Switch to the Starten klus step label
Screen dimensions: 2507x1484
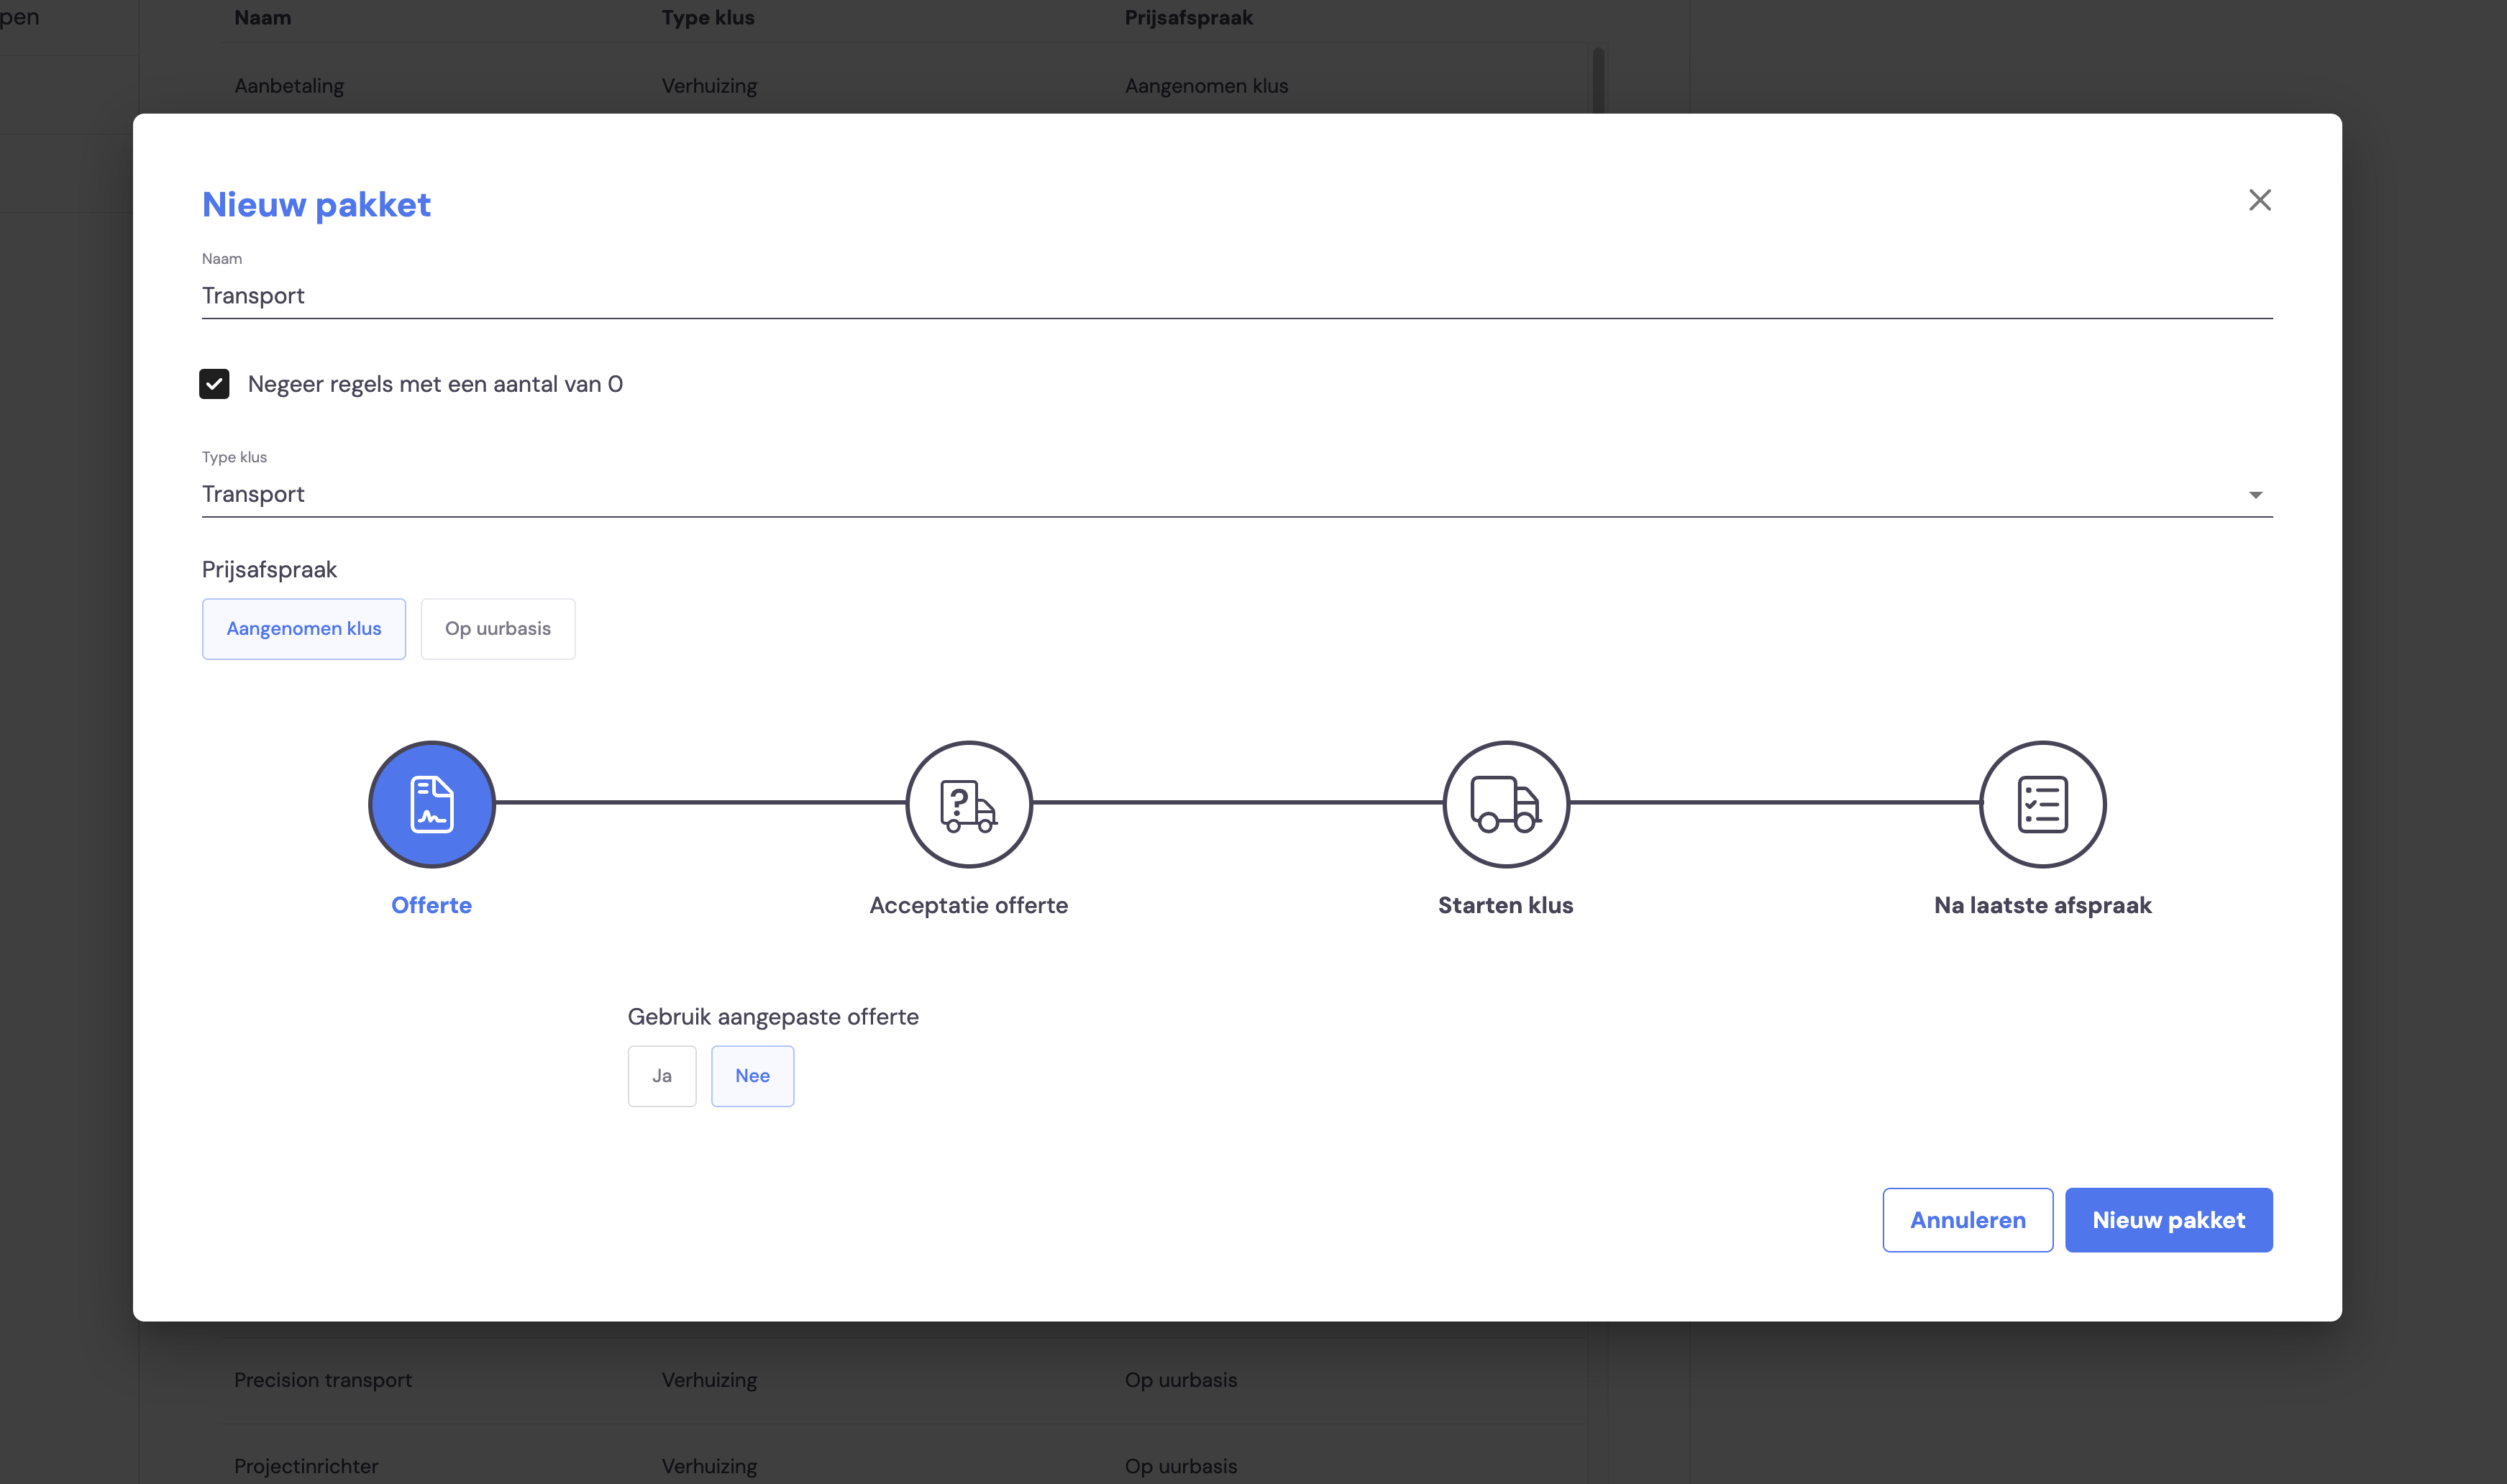click(x=1506, y=905)
